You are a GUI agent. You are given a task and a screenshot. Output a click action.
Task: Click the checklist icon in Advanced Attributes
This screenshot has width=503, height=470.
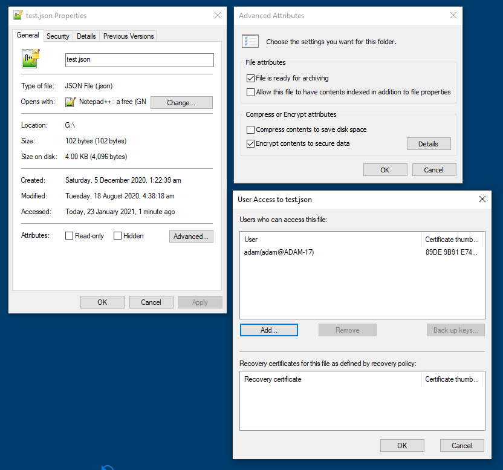click(250, 41)
